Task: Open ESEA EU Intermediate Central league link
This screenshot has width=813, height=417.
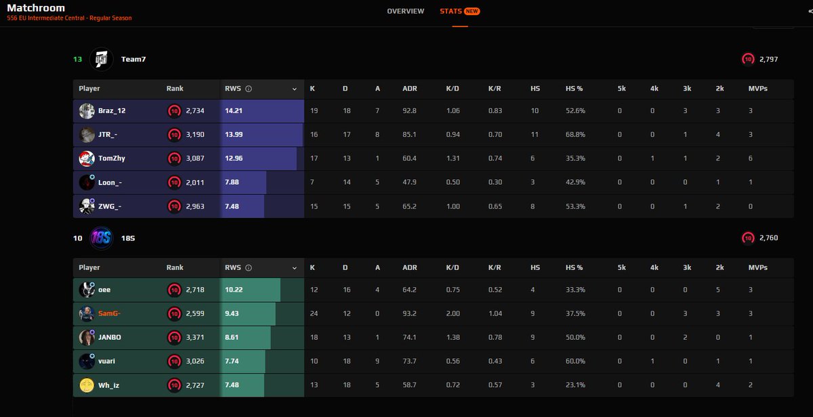Action: [x=70, y=18]
